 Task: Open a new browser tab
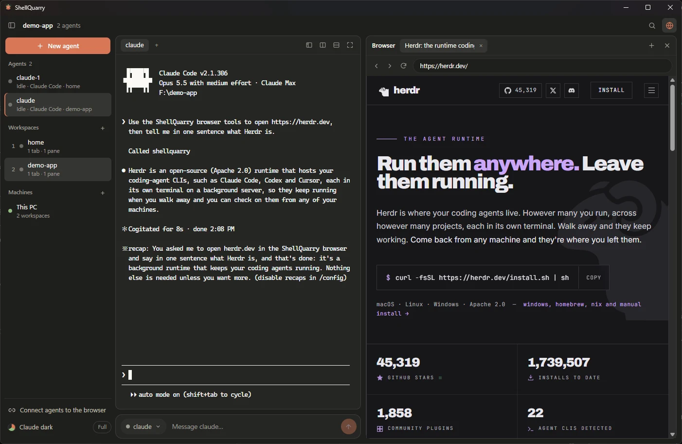(x=651, y=46)
